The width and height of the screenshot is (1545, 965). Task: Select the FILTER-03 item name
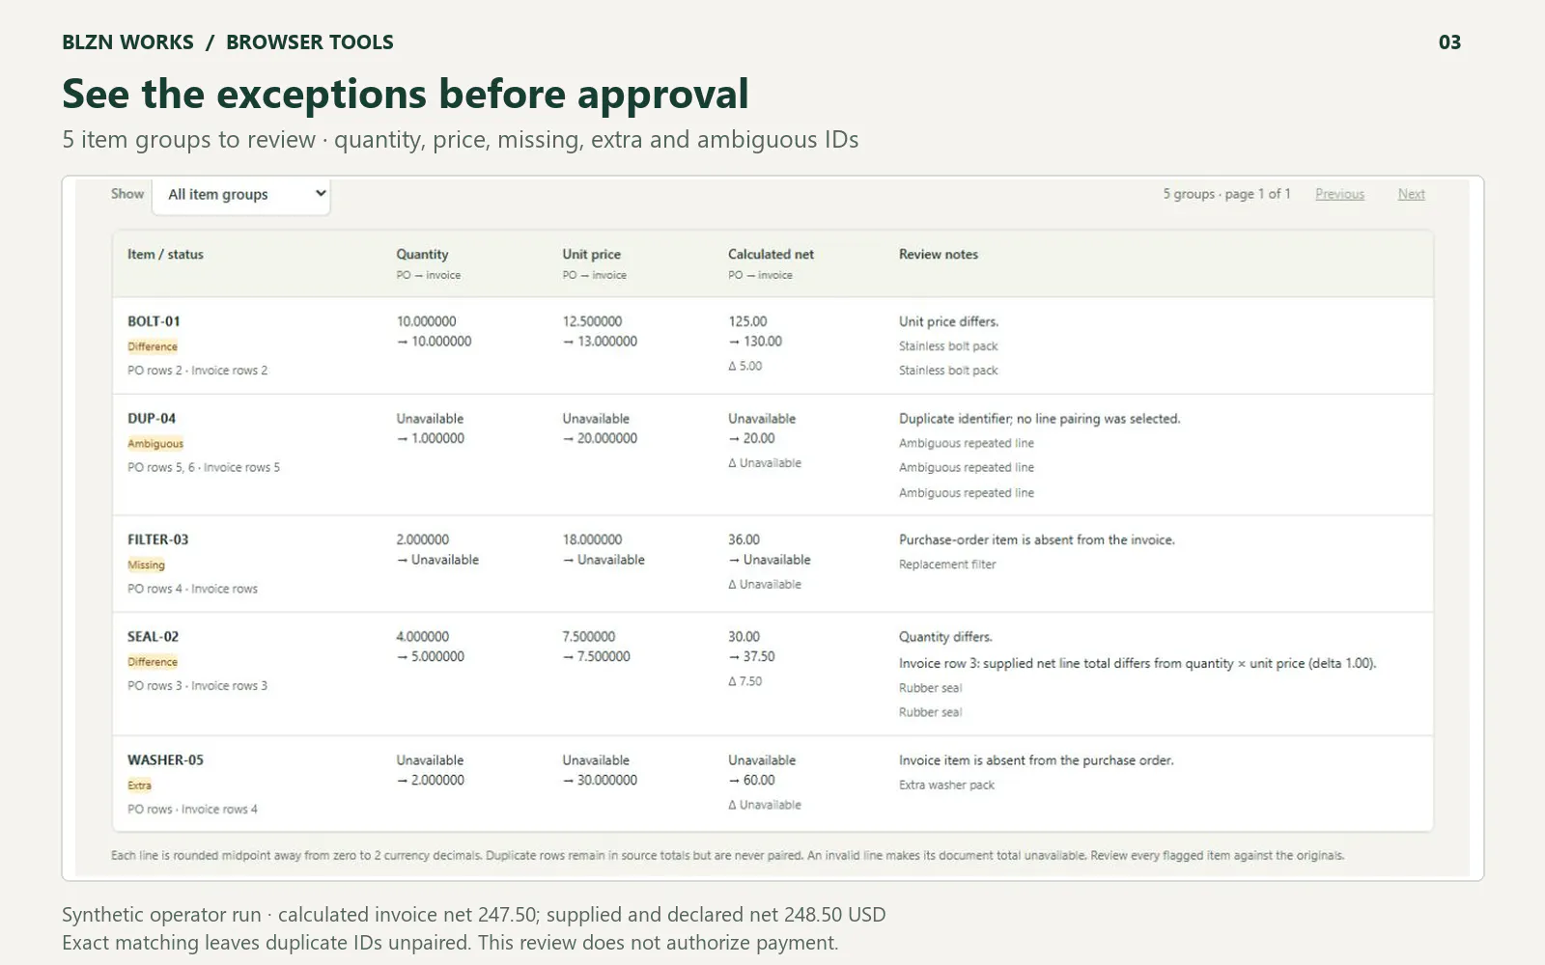point(158,539)
